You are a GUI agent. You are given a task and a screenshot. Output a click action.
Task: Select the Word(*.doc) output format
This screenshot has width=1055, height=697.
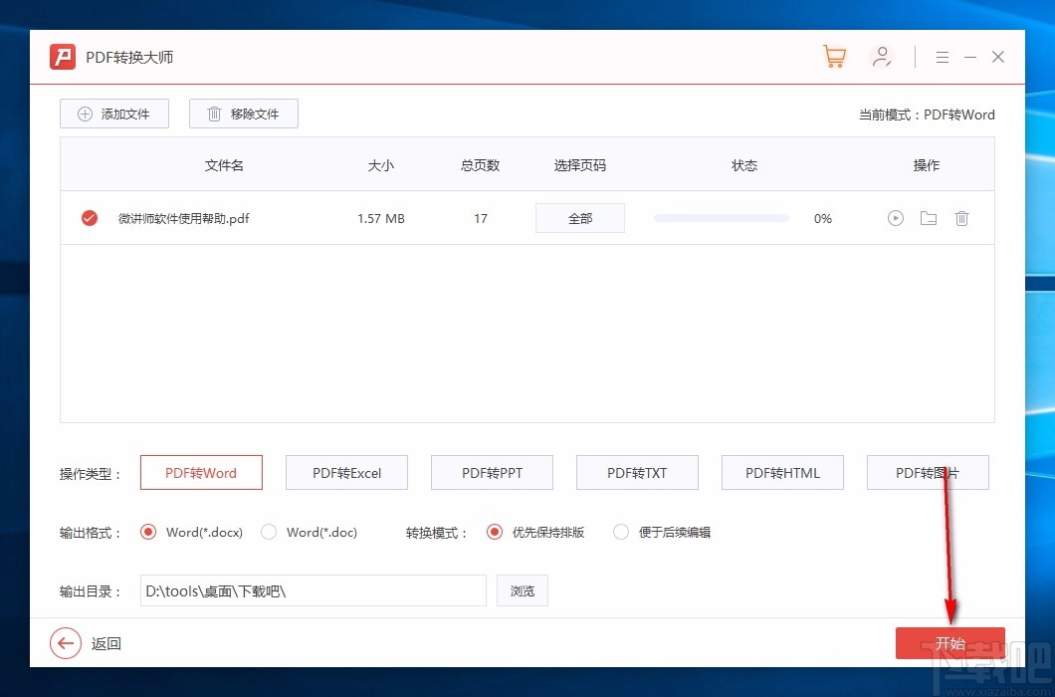coord(269,533)
